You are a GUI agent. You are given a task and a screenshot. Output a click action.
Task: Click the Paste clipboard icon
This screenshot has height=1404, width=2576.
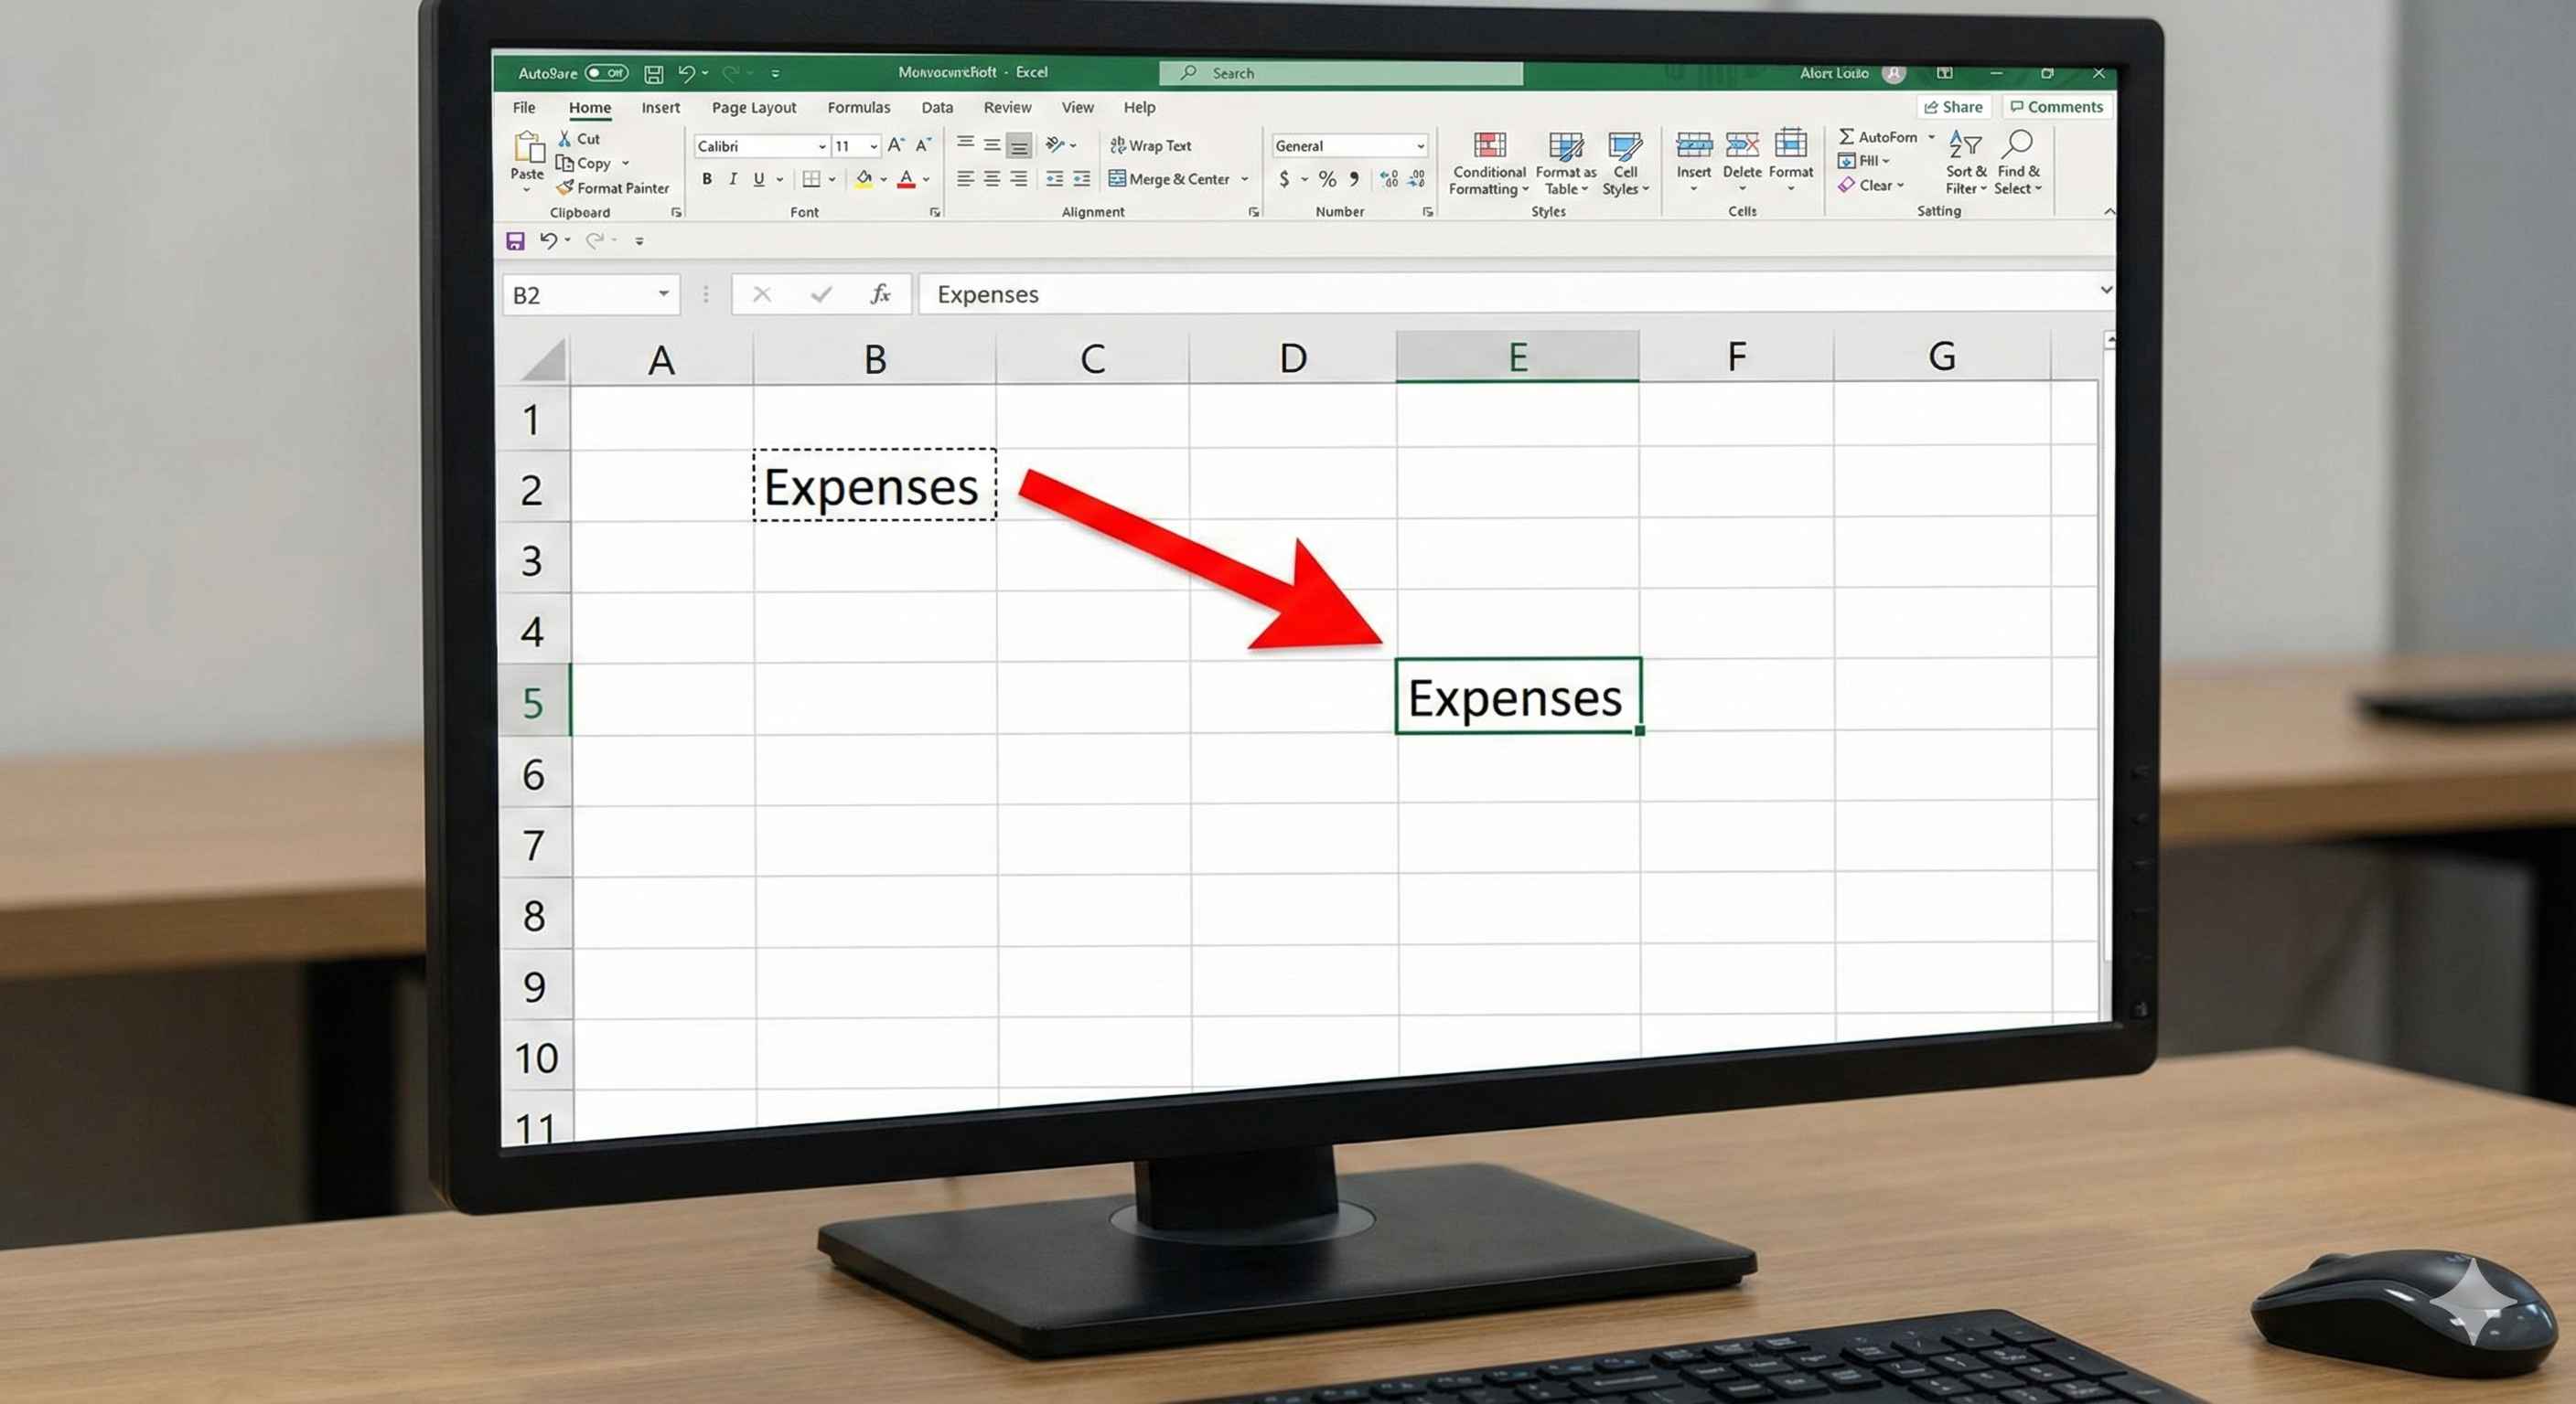(x=528, y=148)
